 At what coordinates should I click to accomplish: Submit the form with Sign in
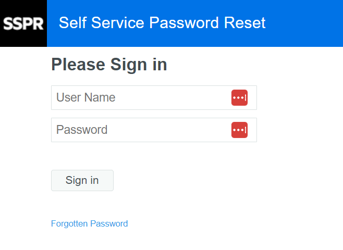pos(82,181)
